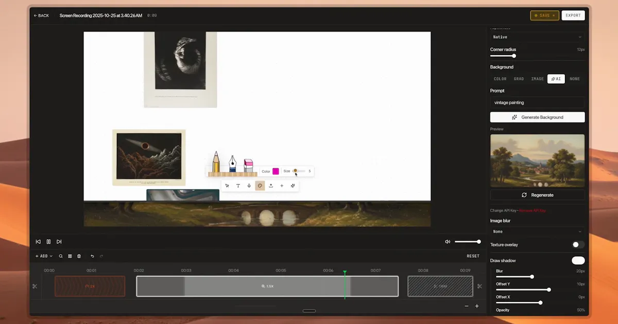The width and height of the screenshot is (618, 324).
Task: Undo the last timeline edit
Action: [x=92, y=256]
